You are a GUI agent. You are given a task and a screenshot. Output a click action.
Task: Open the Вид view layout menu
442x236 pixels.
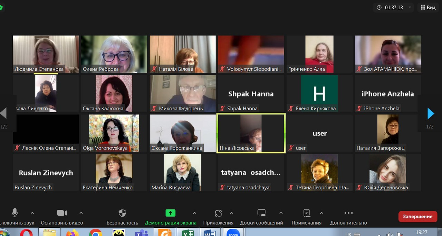click(x=428, y=7)
